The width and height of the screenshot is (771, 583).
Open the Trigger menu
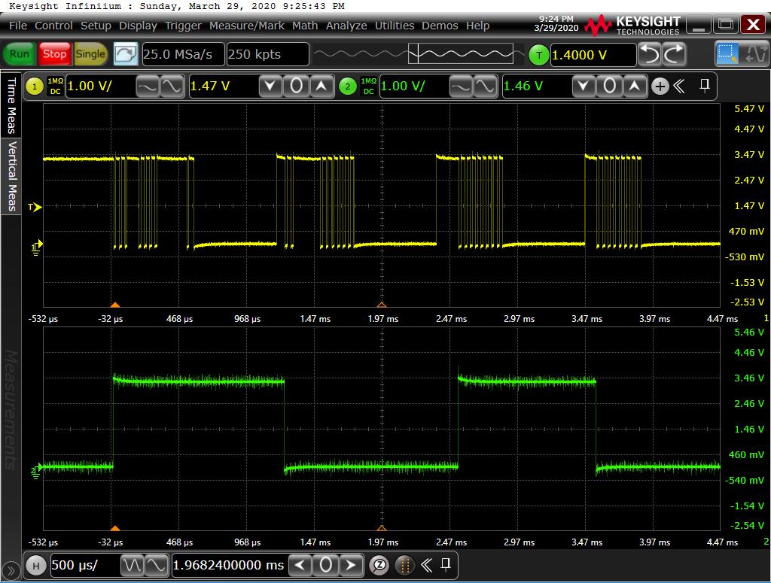click(x=183, y=26)
